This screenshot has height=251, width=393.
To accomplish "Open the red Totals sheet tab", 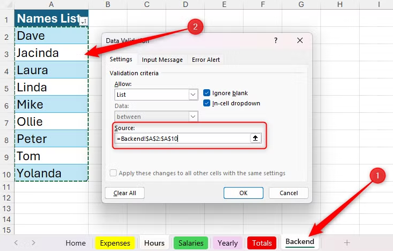I will click(x=262, y=243).
